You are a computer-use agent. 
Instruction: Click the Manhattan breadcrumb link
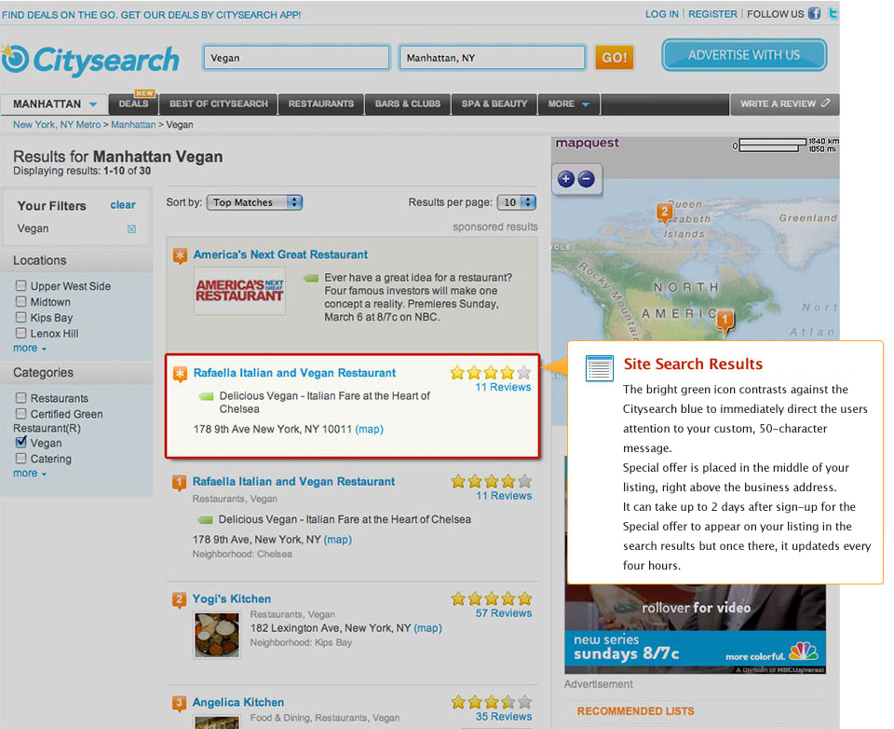pos(133,124)
